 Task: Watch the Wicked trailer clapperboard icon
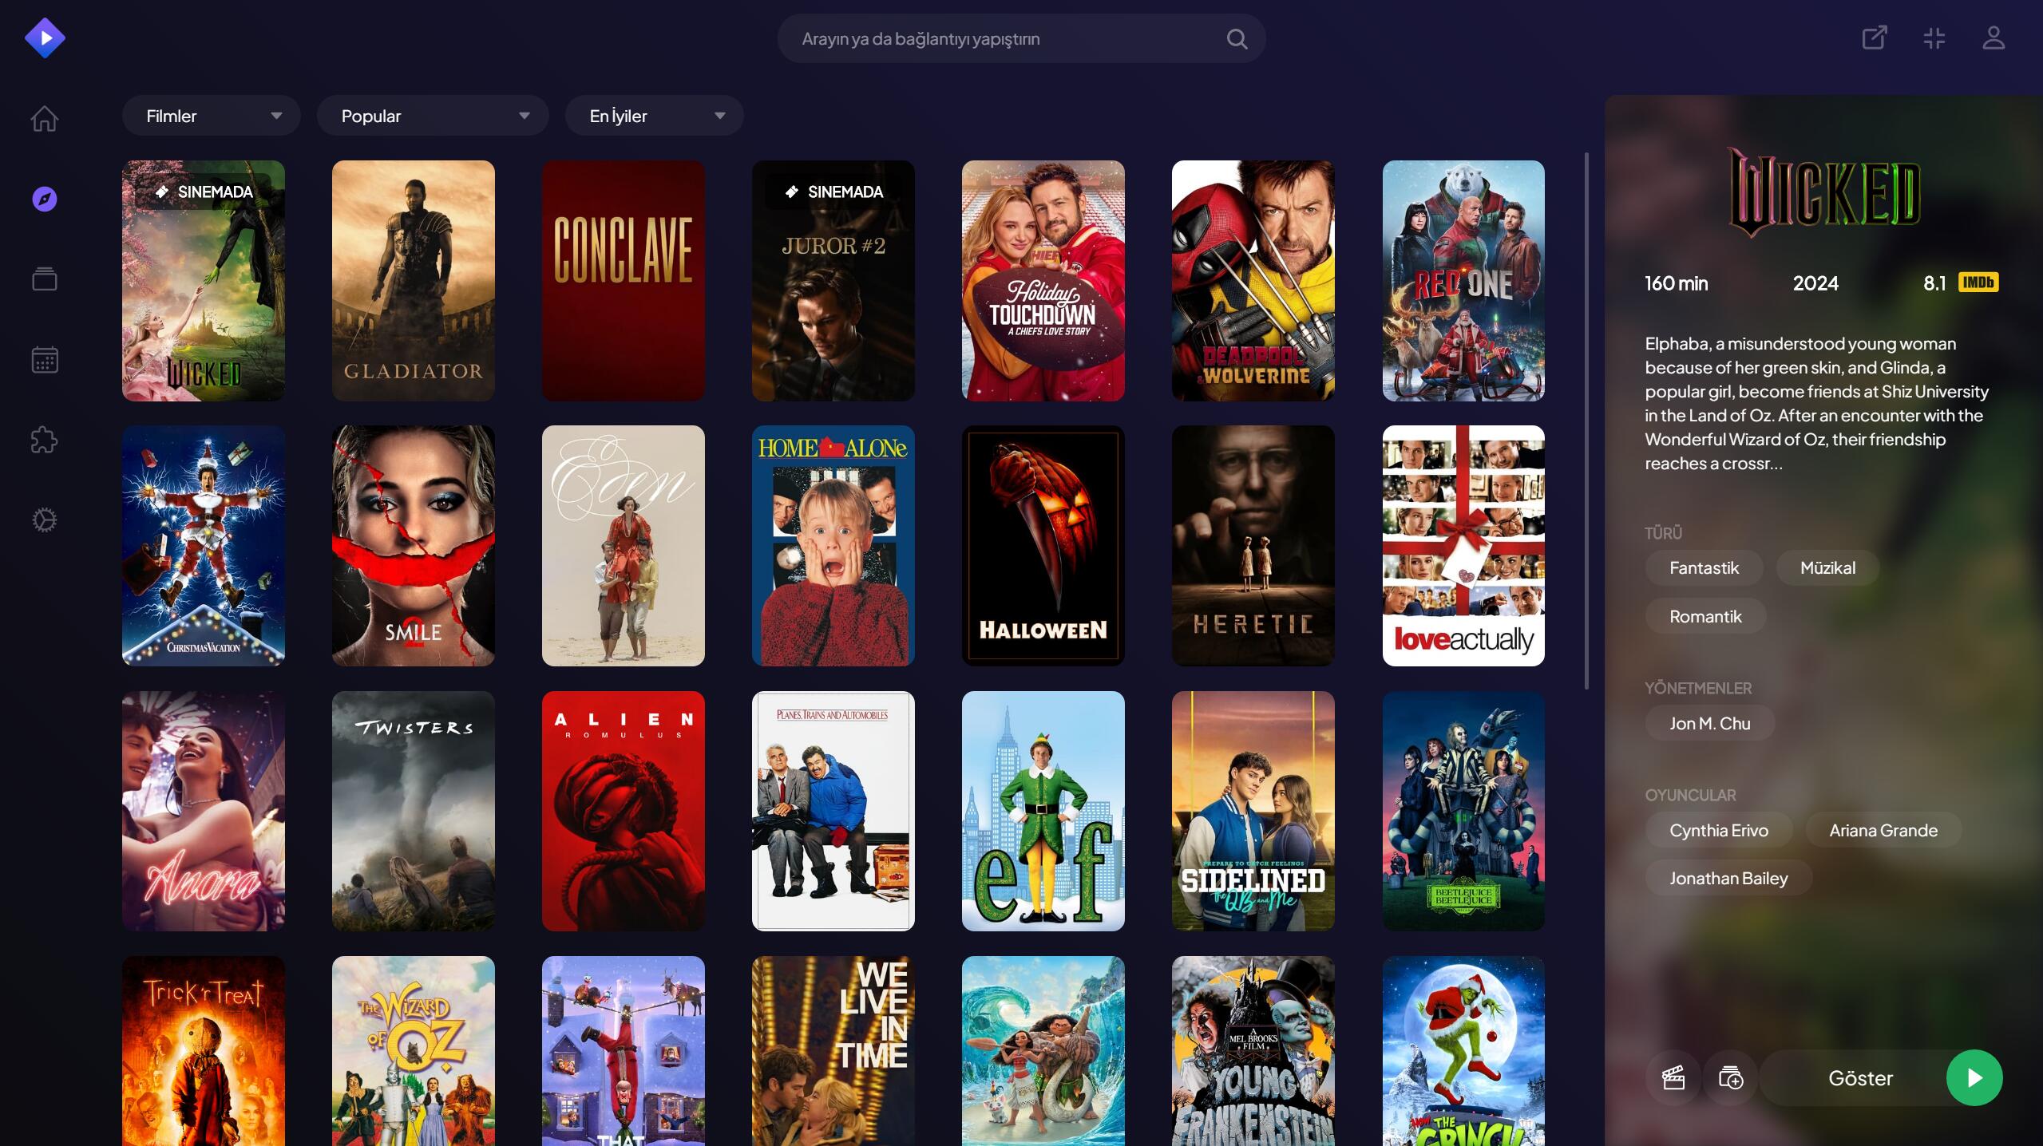(x=1673, y=1078)
